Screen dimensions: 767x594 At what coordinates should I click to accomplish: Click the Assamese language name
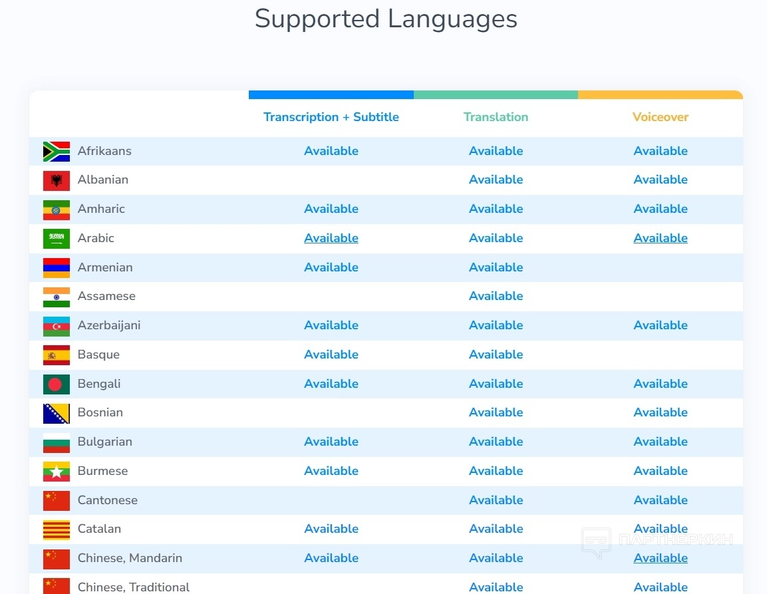tap(106, 296)
